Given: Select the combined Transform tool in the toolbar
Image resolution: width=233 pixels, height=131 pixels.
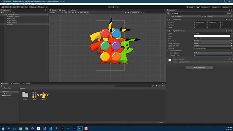Looking at the screenshot, I should (22, 7).
